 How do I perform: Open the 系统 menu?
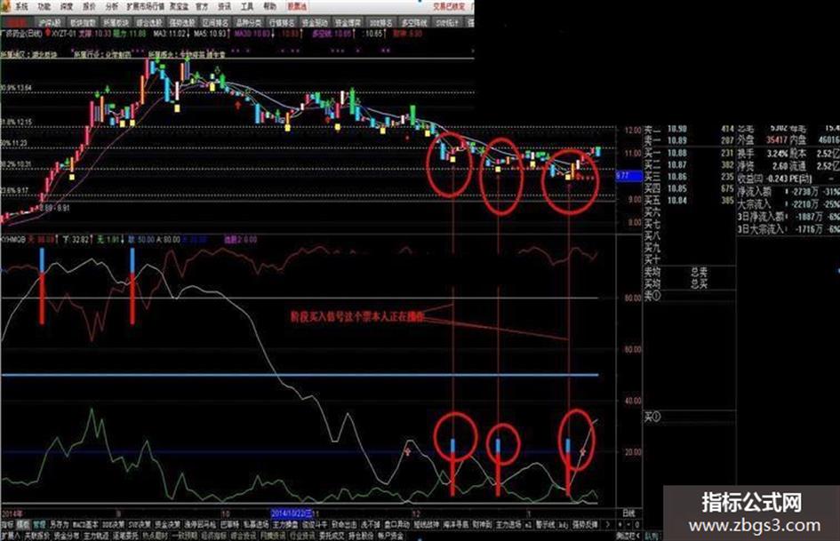(21, 7)
